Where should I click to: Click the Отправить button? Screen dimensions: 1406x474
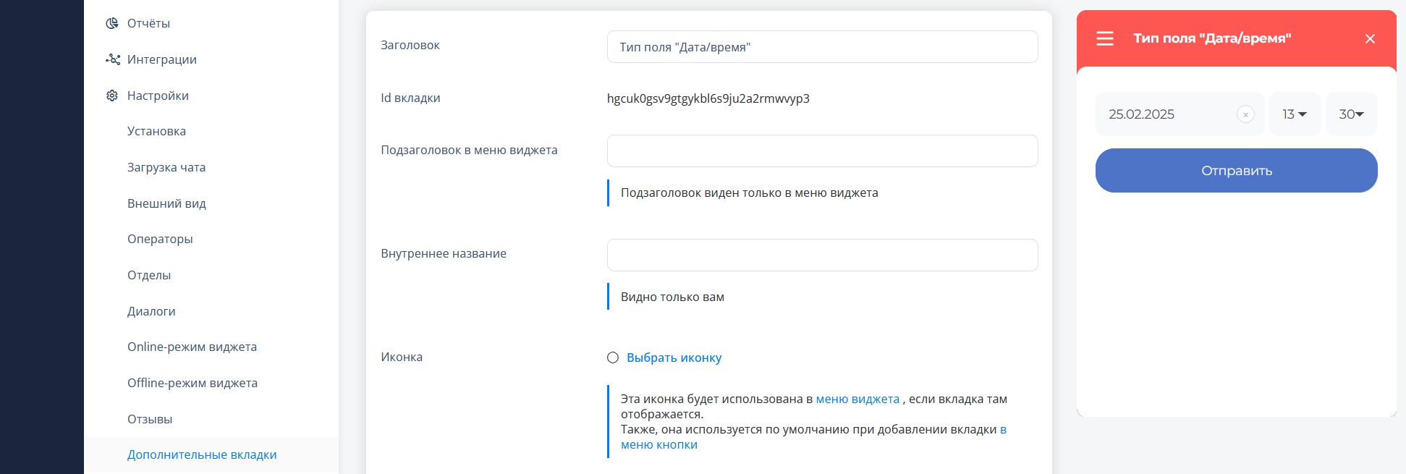(1236, 171)
